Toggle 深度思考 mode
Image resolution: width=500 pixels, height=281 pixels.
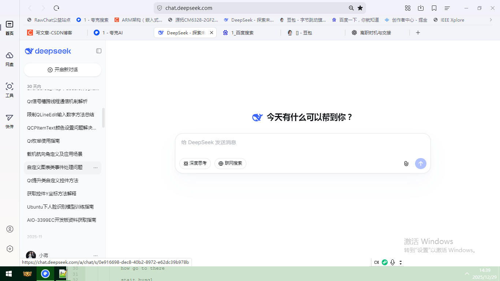tap(195, 163)
